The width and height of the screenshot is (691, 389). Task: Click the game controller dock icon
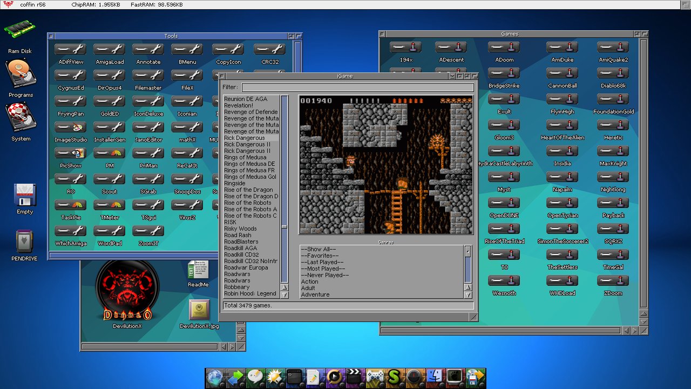(375, 377)
